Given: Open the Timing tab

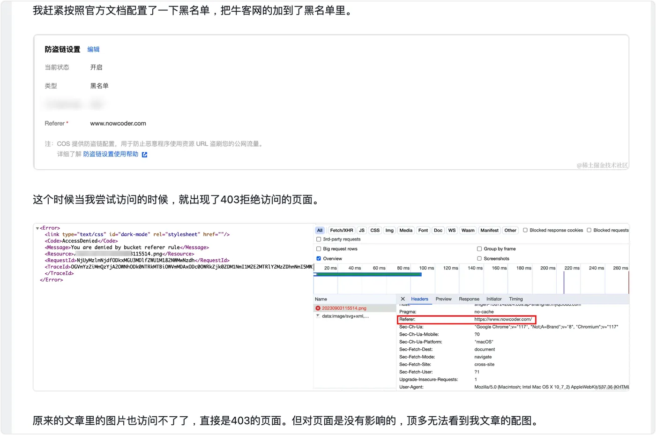Looking at the screenshot, I should [516, 299].
